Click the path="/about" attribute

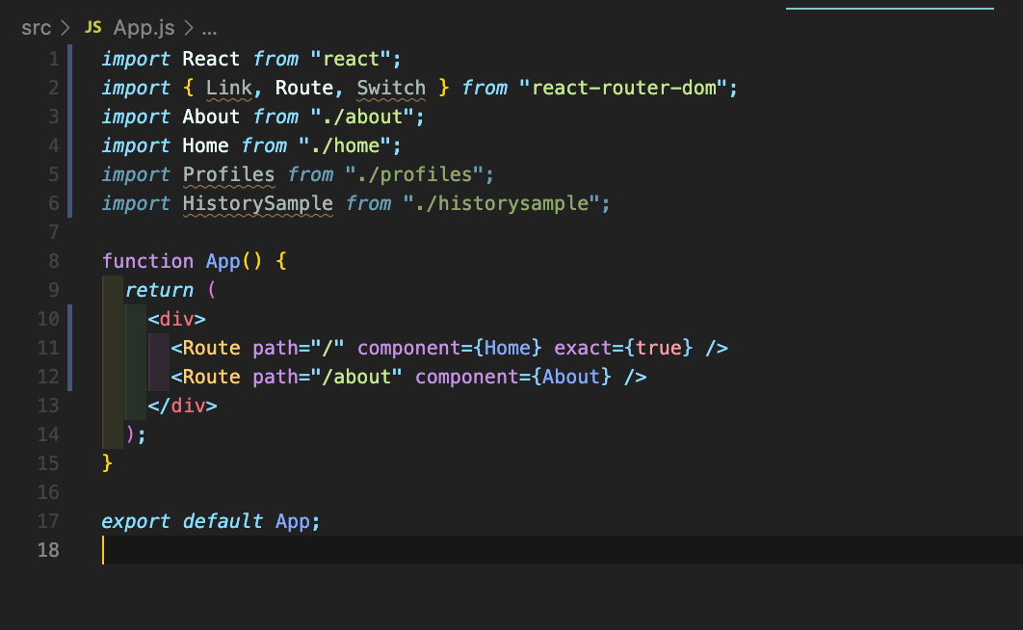coord(327,377)
